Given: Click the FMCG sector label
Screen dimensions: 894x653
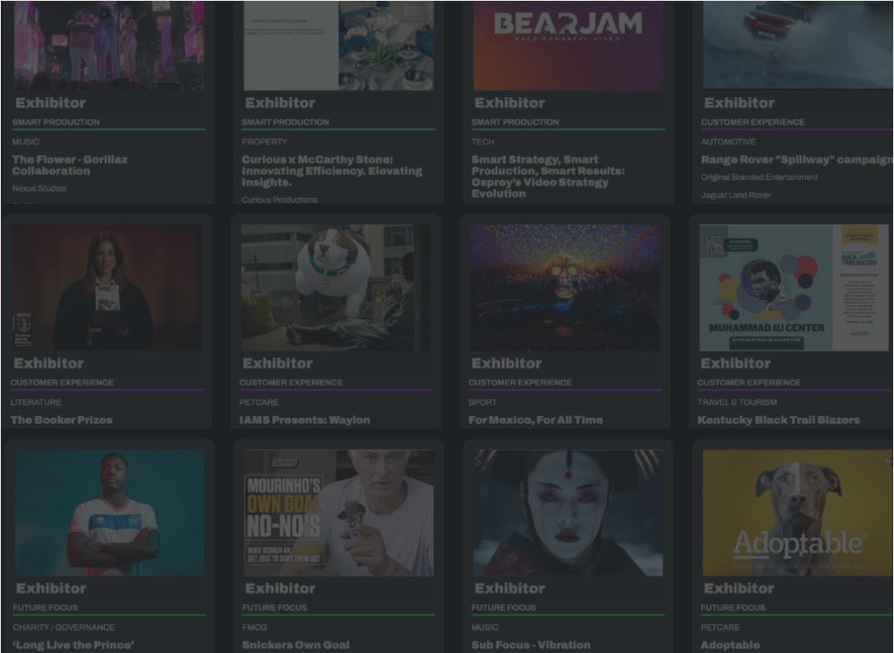Looking at the screenshot, I should [x=254, y=627].
